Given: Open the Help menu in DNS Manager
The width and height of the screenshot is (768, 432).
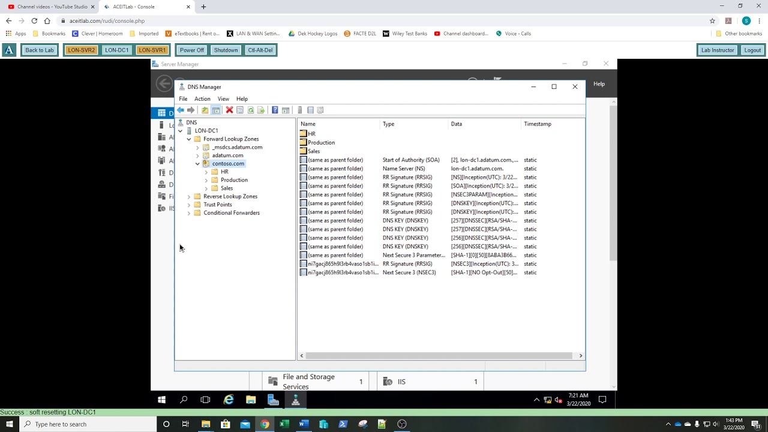Looking at the screenshot, I should coord(242,99).
